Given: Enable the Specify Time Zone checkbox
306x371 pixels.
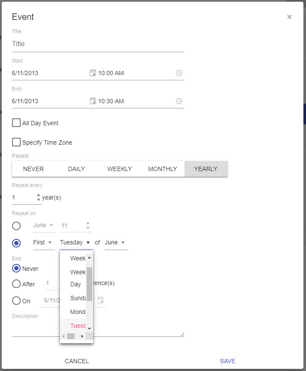Looking at the screenshot, I should (x=16, y=142).
